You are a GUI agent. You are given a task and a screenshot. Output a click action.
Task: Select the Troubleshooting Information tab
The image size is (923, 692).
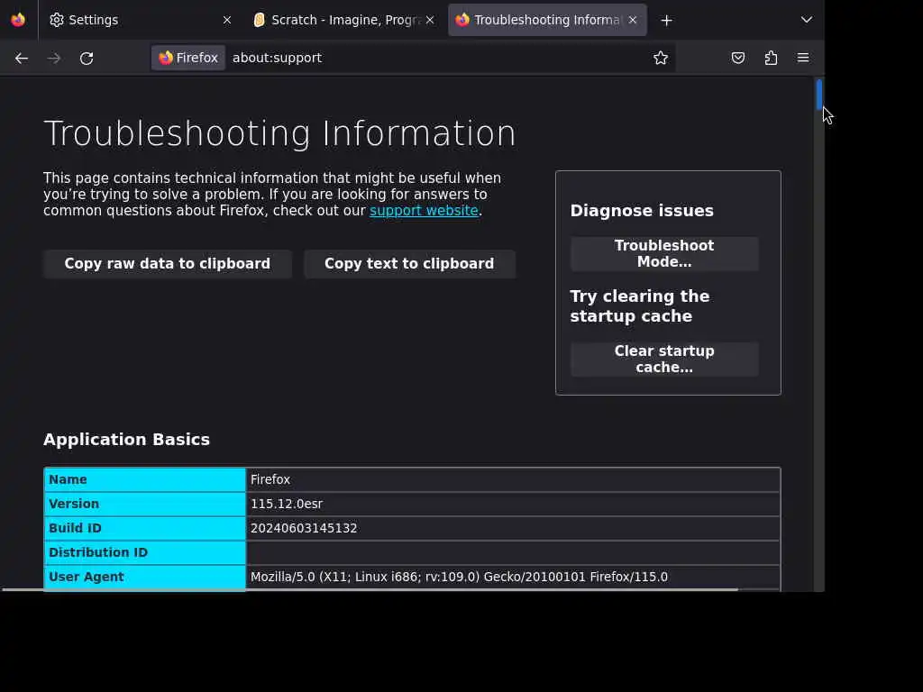[547, 20]
